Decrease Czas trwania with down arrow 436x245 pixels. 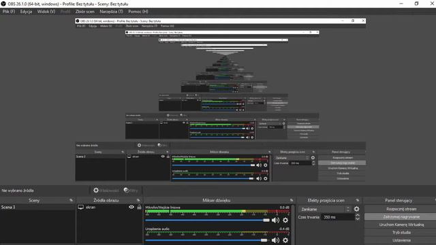coord(358,219)
